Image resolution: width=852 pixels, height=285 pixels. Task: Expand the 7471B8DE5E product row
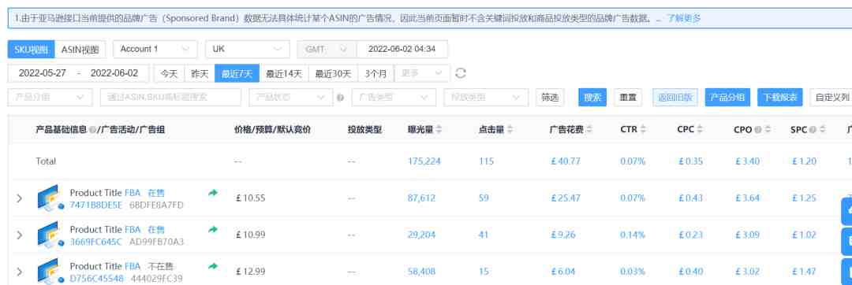tap(20, 198)
